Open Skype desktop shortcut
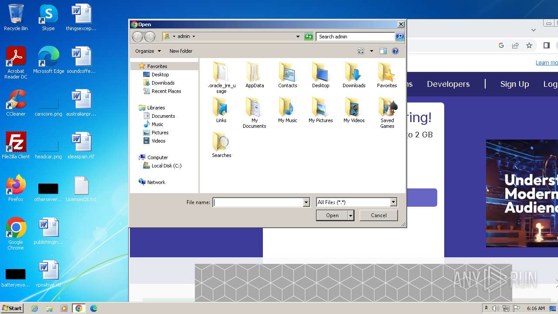This screenshot has width=558, height=314. 48,17
